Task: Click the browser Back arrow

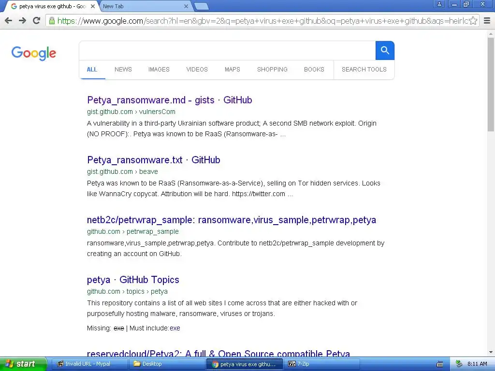Action: tap(9, 21)
